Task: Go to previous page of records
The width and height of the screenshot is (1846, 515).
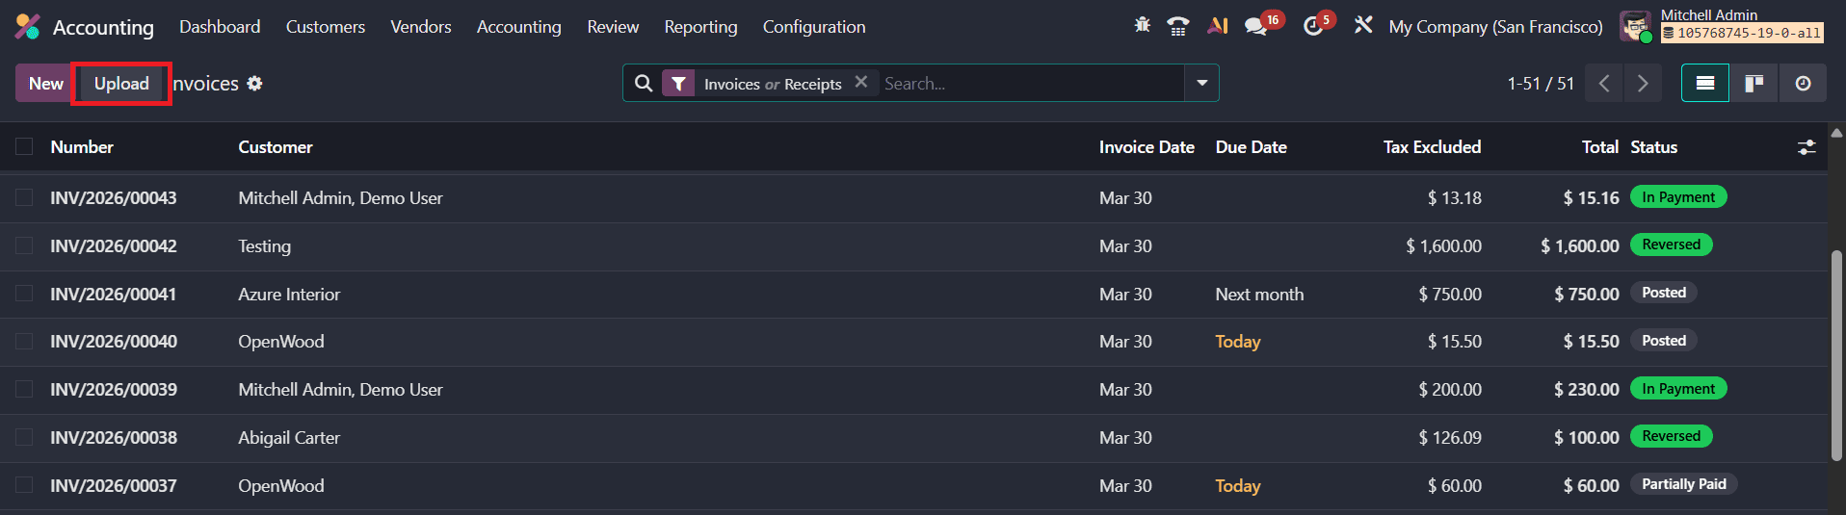Action: (1604, 84)
